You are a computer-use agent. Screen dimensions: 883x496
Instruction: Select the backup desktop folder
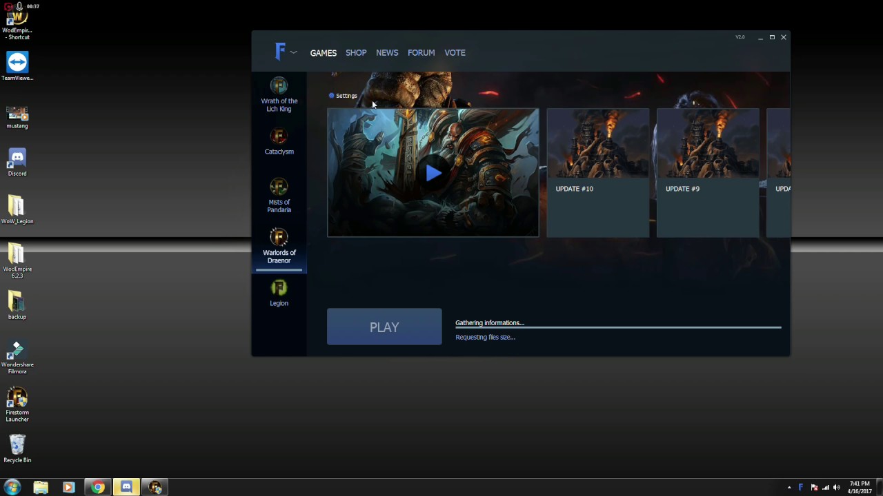[17, 305]
